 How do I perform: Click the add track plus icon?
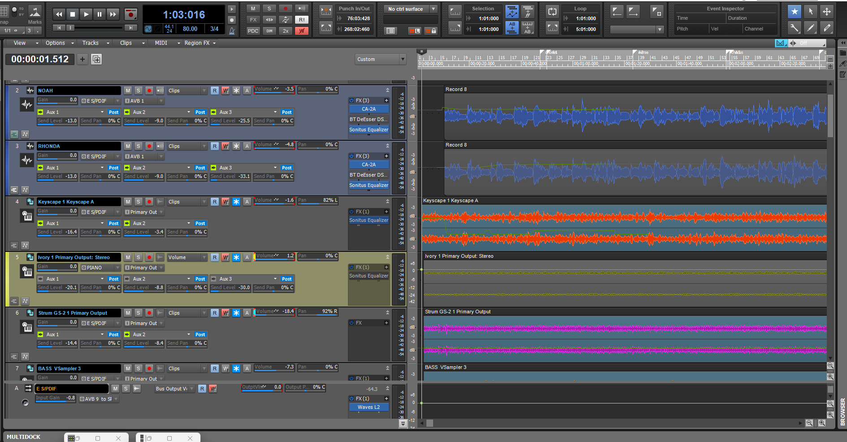(83, 59)
